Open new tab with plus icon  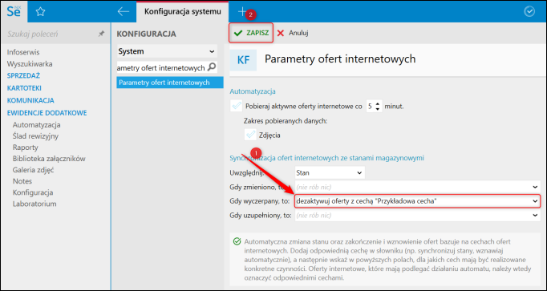coord(241,11)
